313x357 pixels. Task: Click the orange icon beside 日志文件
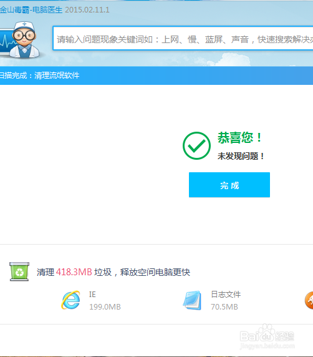(309, 300)
